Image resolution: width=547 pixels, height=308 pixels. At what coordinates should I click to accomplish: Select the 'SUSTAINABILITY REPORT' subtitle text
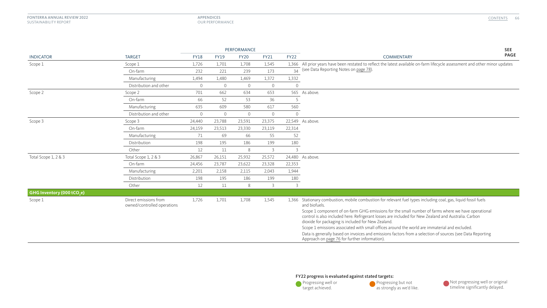pyautogui.click(x=49, y=22)
